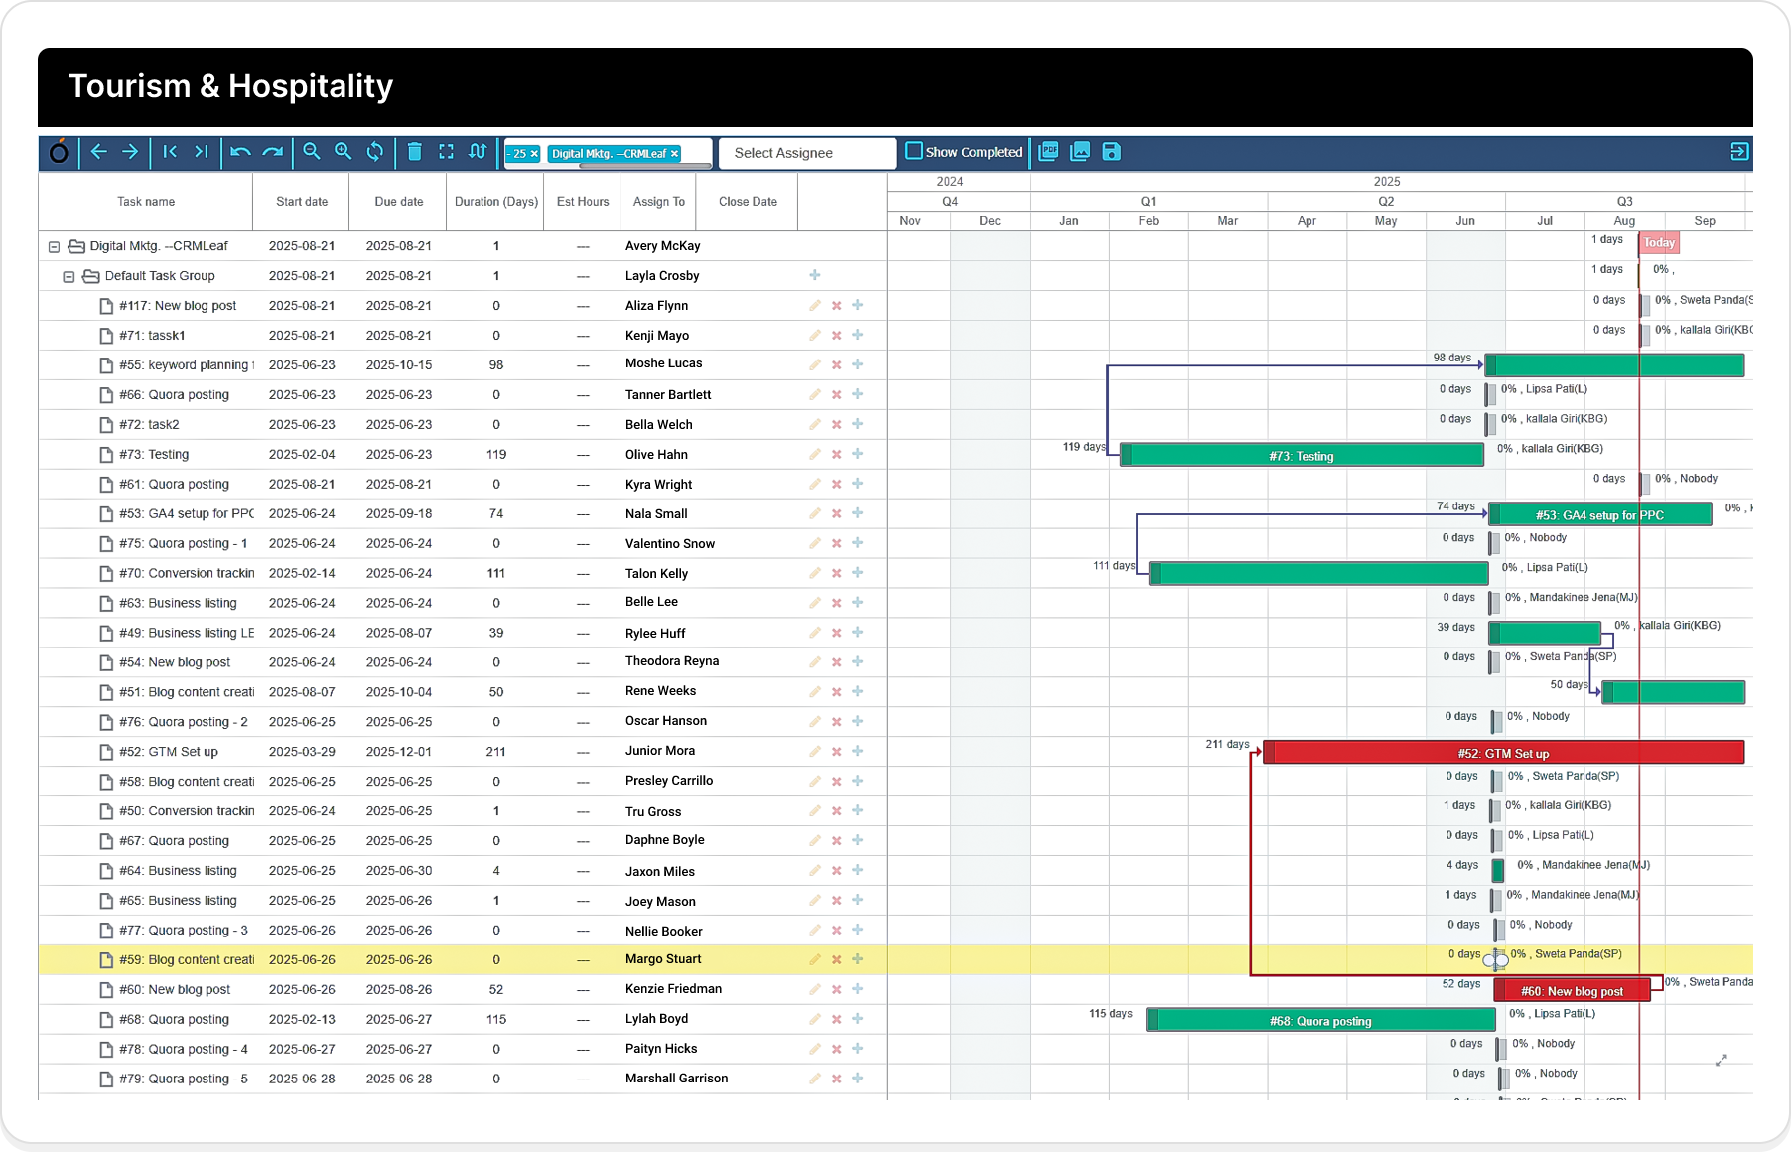Click the trash delete icon in toolbar
The height and width of the screenshot is (1152, 1791).
[x=415, y=152]
